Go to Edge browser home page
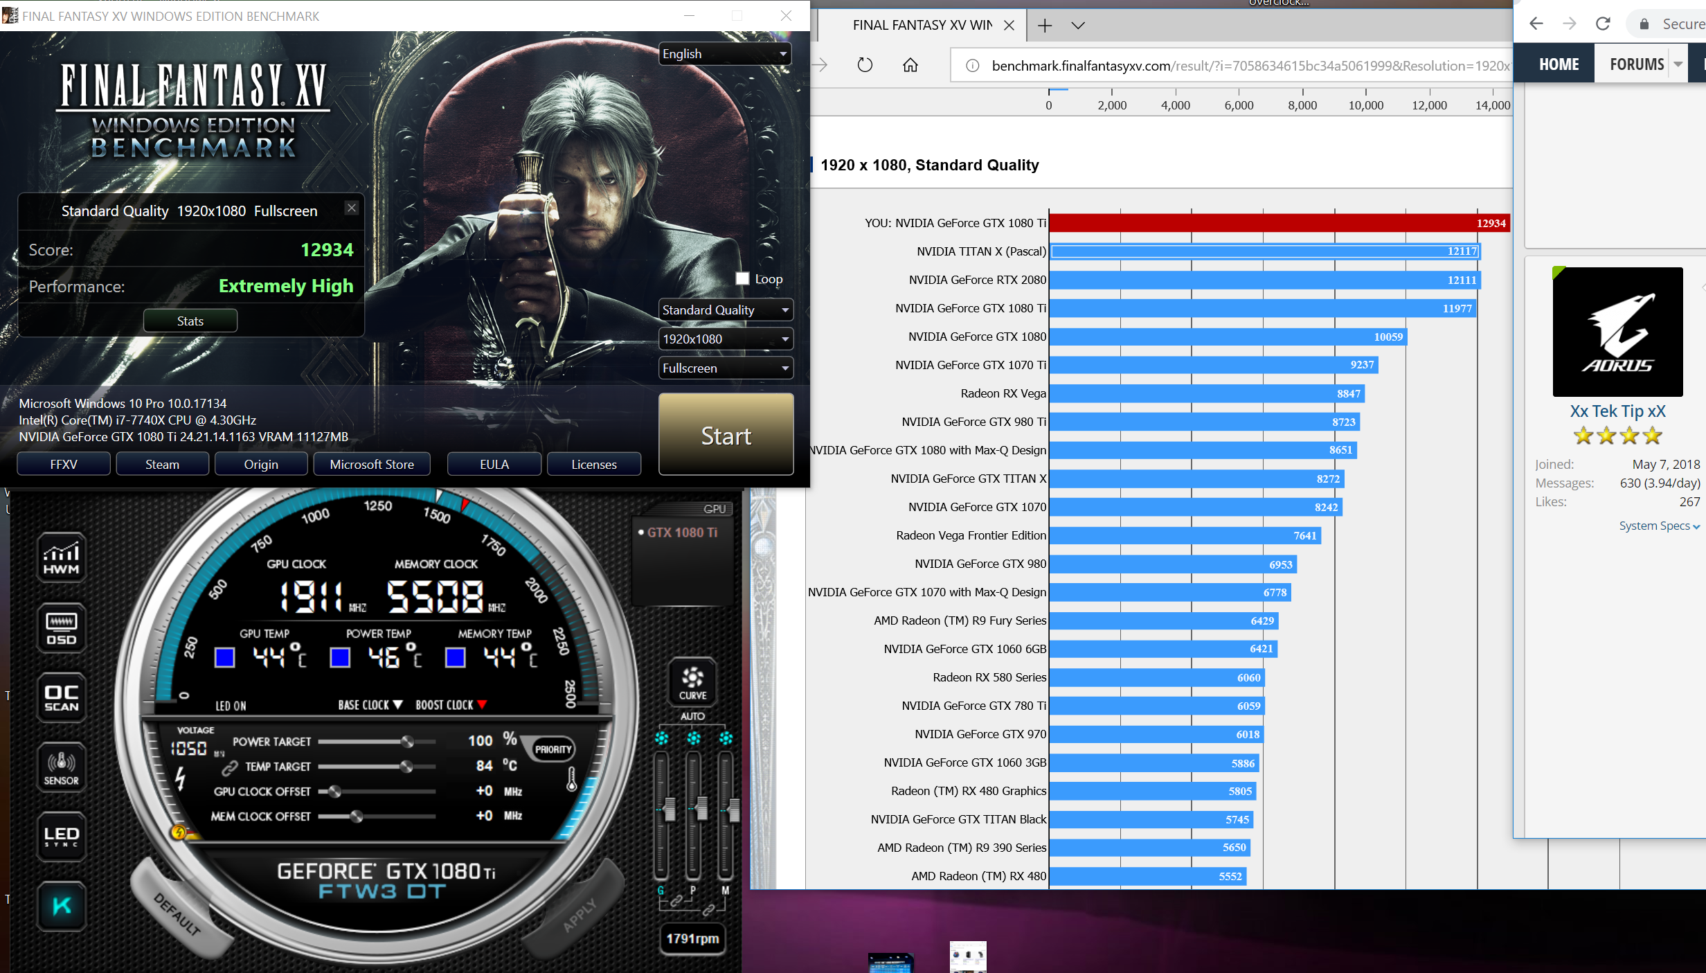 [910, 65]
